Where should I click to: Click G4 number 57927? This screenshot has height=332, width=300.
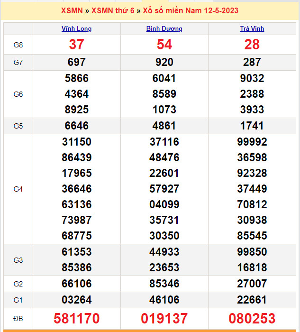pyautogui.click(x=164, y=189)
